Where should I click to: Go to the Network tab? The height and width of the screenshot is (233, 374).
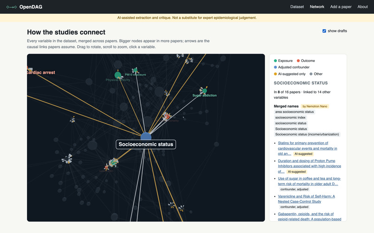point(317,6)
